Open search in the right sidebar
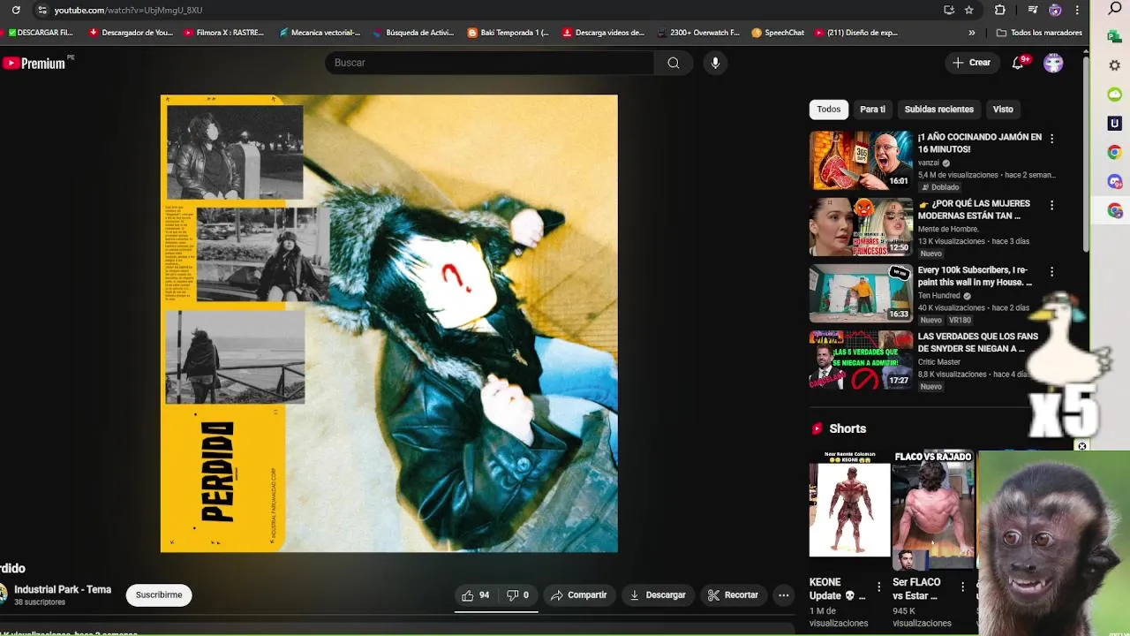Image resolution: width=1130 pixels, height=636 pixels. tap(1115, 9)
